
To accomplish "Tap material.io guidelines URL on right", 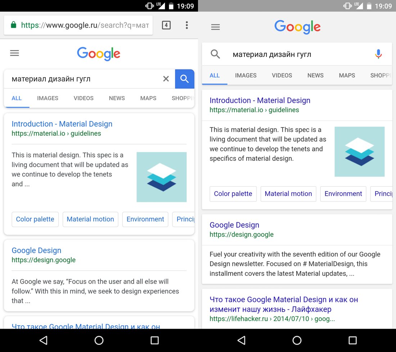I will pos(254,110).
